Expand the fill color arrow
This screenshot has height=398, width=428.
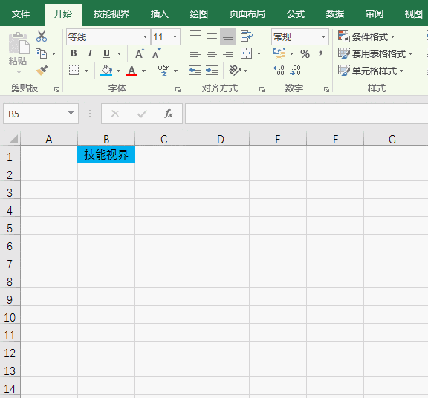118,71
